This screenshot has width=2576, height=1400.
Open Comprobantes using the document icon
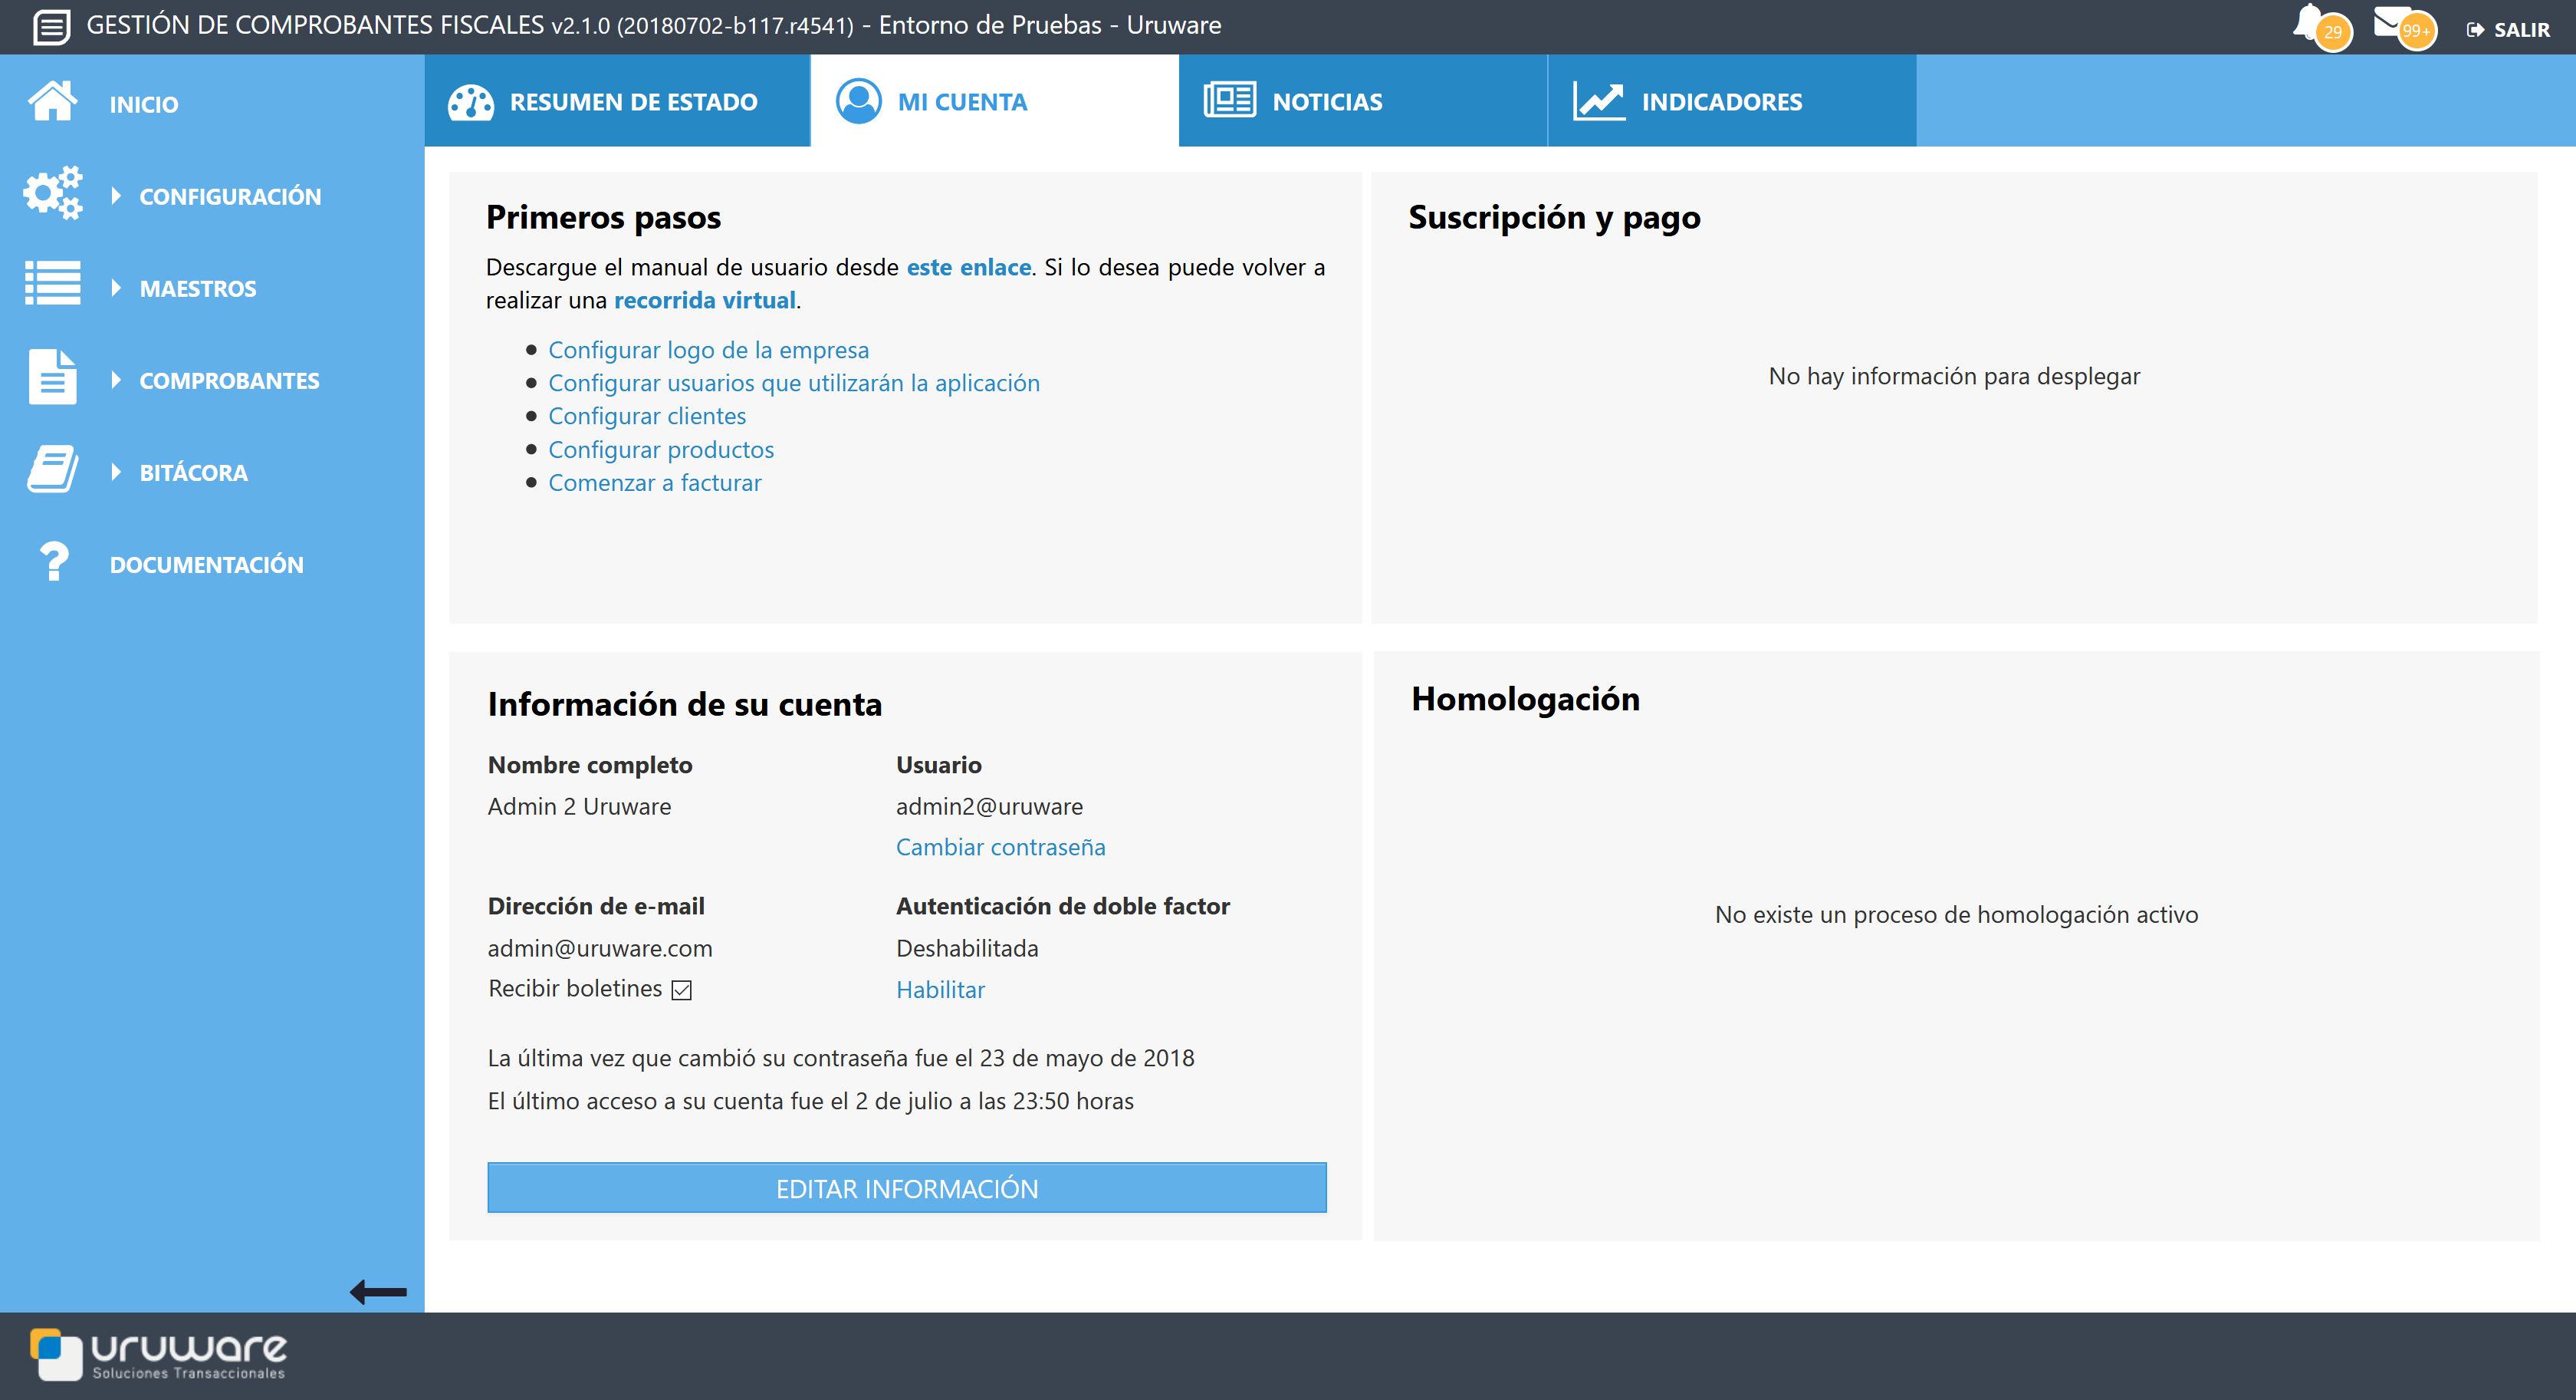[x=52, y=377]
